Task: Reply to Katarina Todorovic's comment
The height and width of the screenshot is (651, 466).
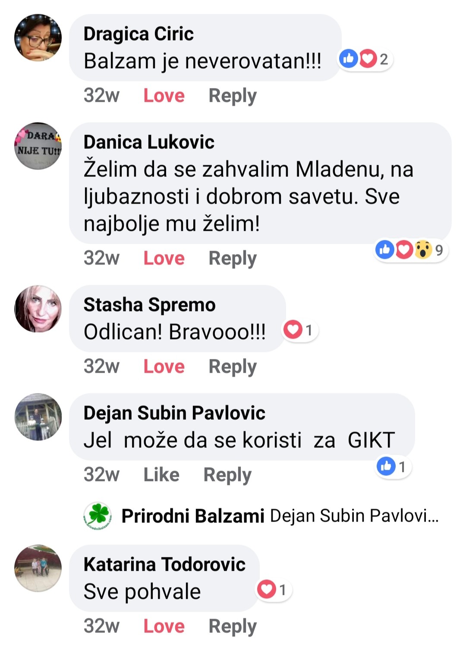Action: (x=233, y=626)
